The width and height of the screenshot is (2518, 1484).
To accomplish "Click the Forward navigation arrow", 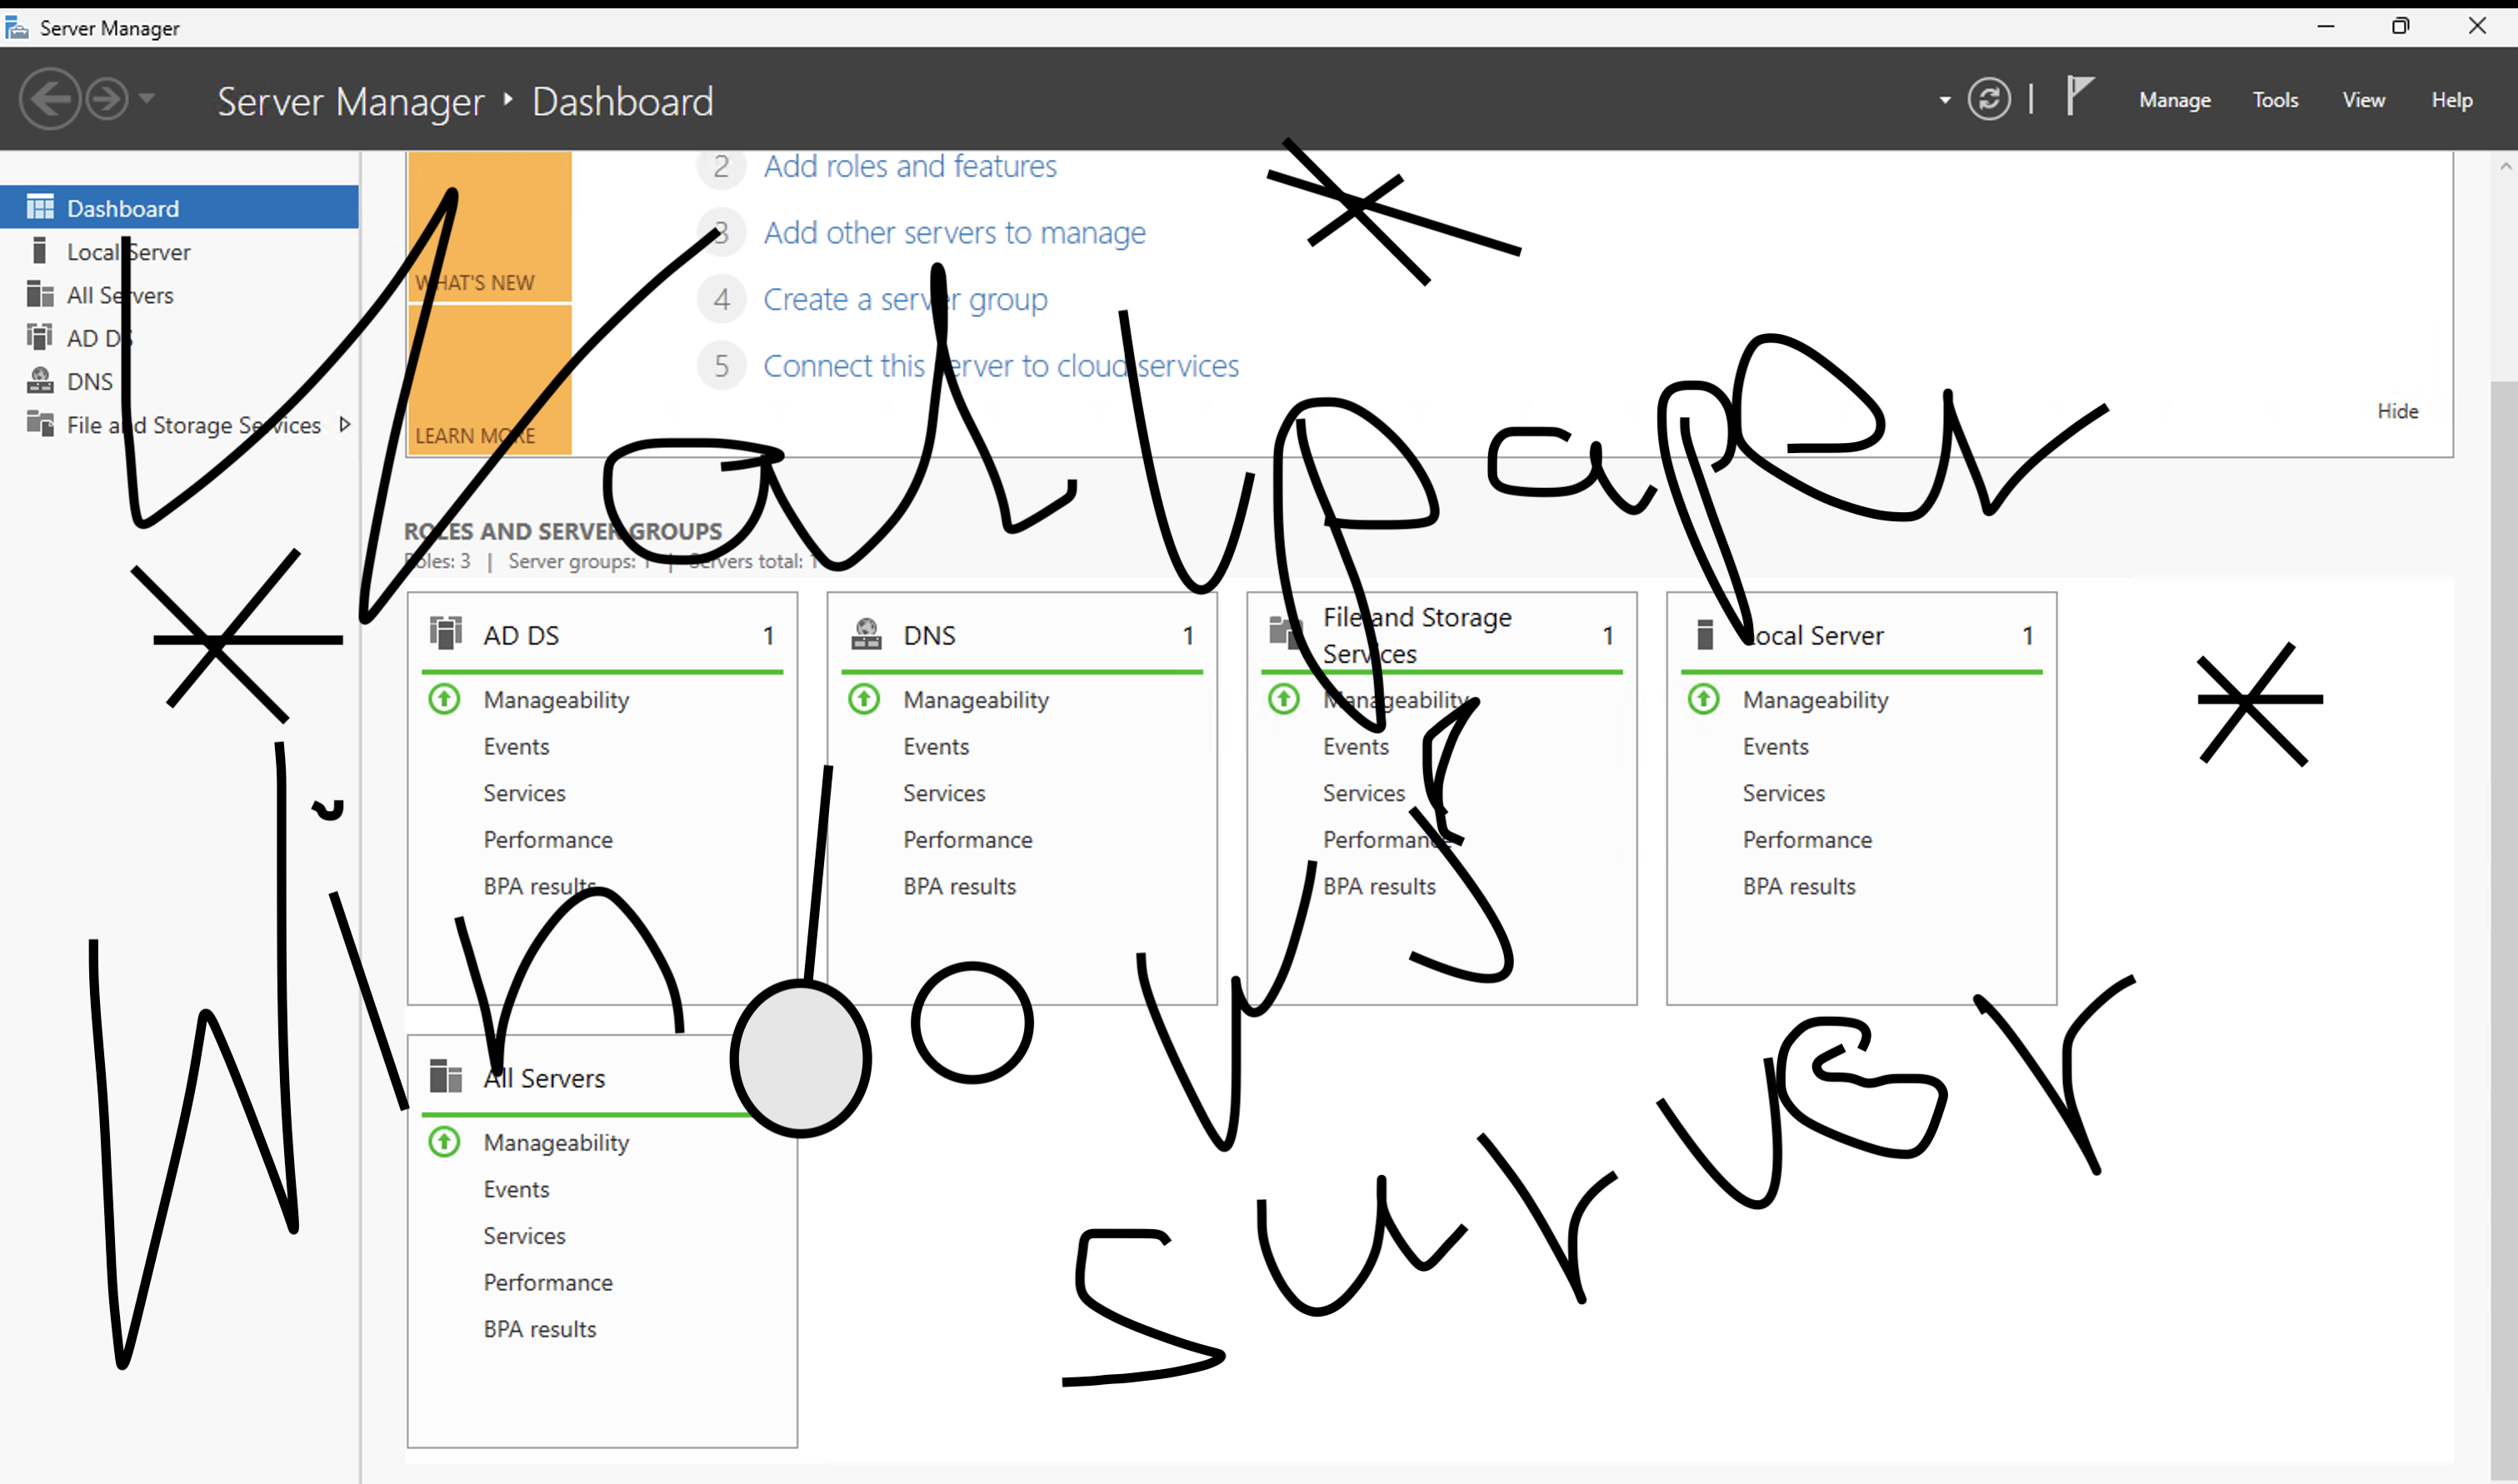I will (x=107, y=99).
